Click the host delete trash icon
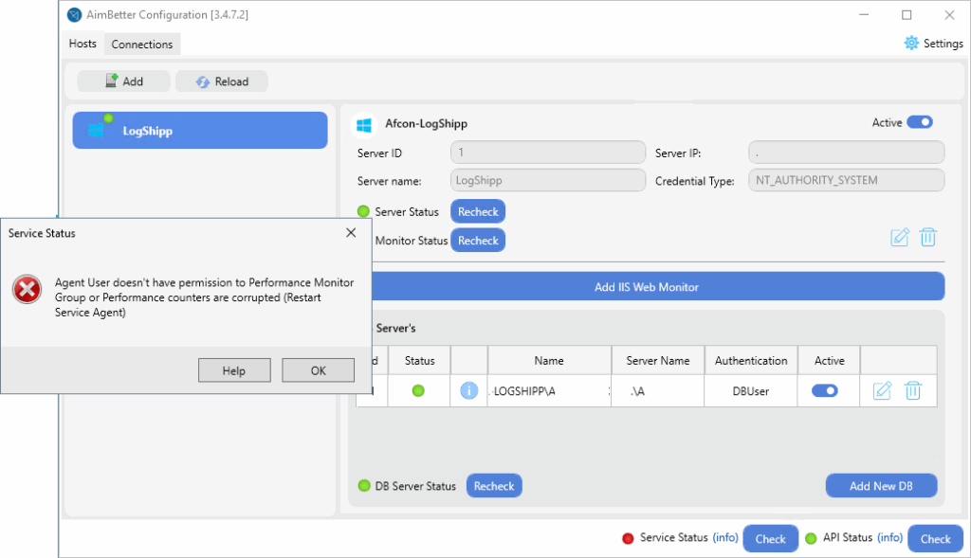Image resolution: width=971 pixels, height=558 pixels. pos(928,238)
